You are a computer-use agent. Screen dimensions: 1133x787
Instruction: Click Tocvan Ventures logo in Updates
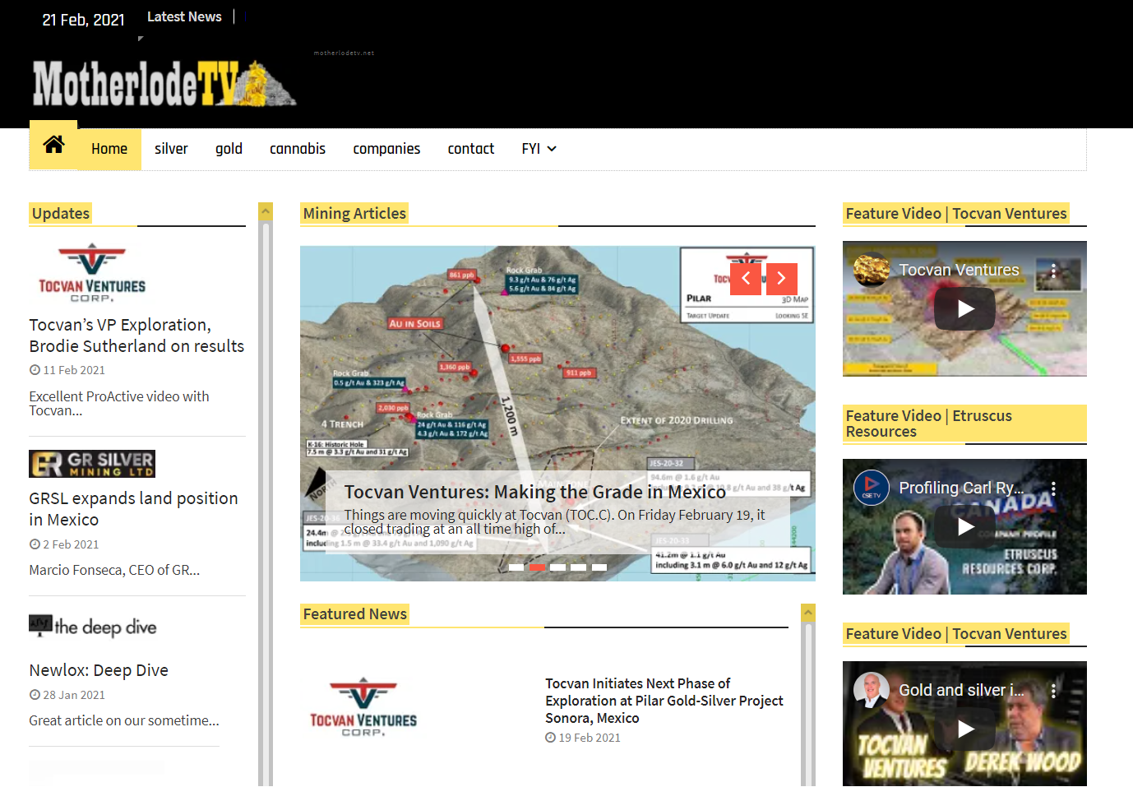tap(92, 273)
